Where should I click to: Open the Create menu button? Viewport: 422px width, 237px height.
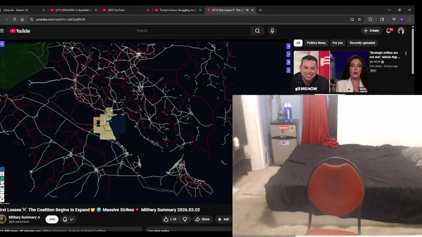371,31
